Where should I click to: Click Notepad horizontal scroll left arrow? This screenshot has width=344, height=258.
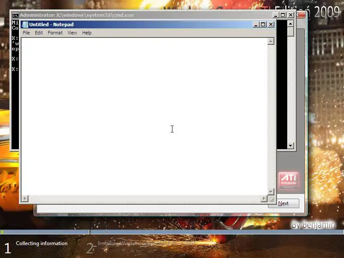tap(25, 199)
